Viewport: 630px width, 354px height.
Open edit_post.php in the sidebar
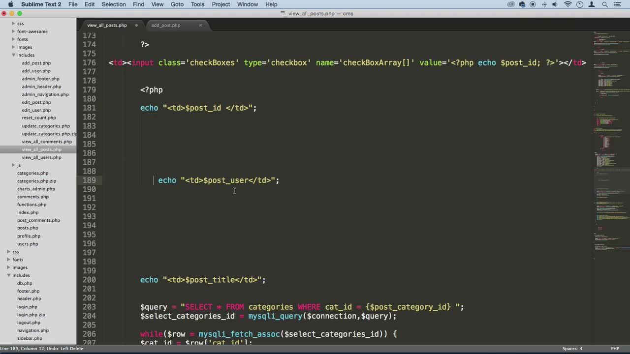pos(36,102)
